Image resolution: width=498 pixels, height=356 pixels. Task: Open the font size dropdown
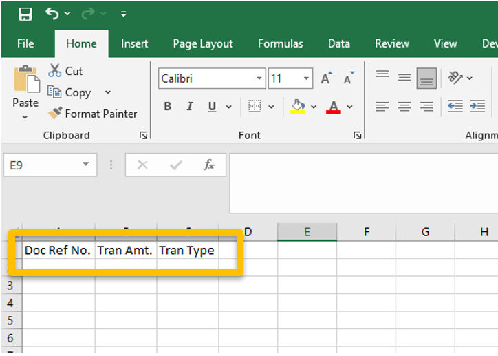click(307, 78)
